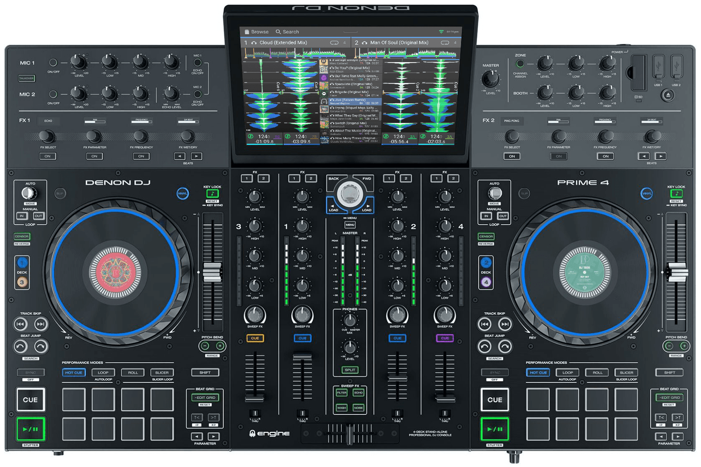Select Roll performance mode on left deck
Screen dimensions: 701x467
click(133, 372)
